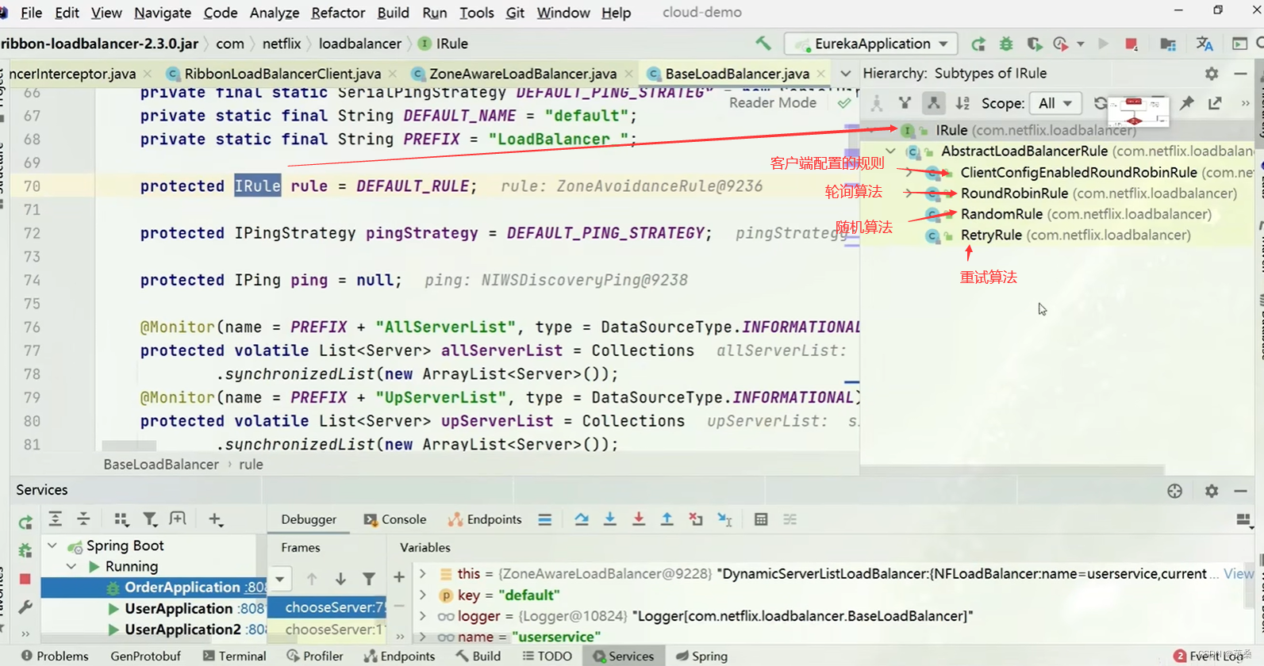Toggle the subtypes hierarchy icon
The height and width of the screenshot is (666, 1264).
933,103
